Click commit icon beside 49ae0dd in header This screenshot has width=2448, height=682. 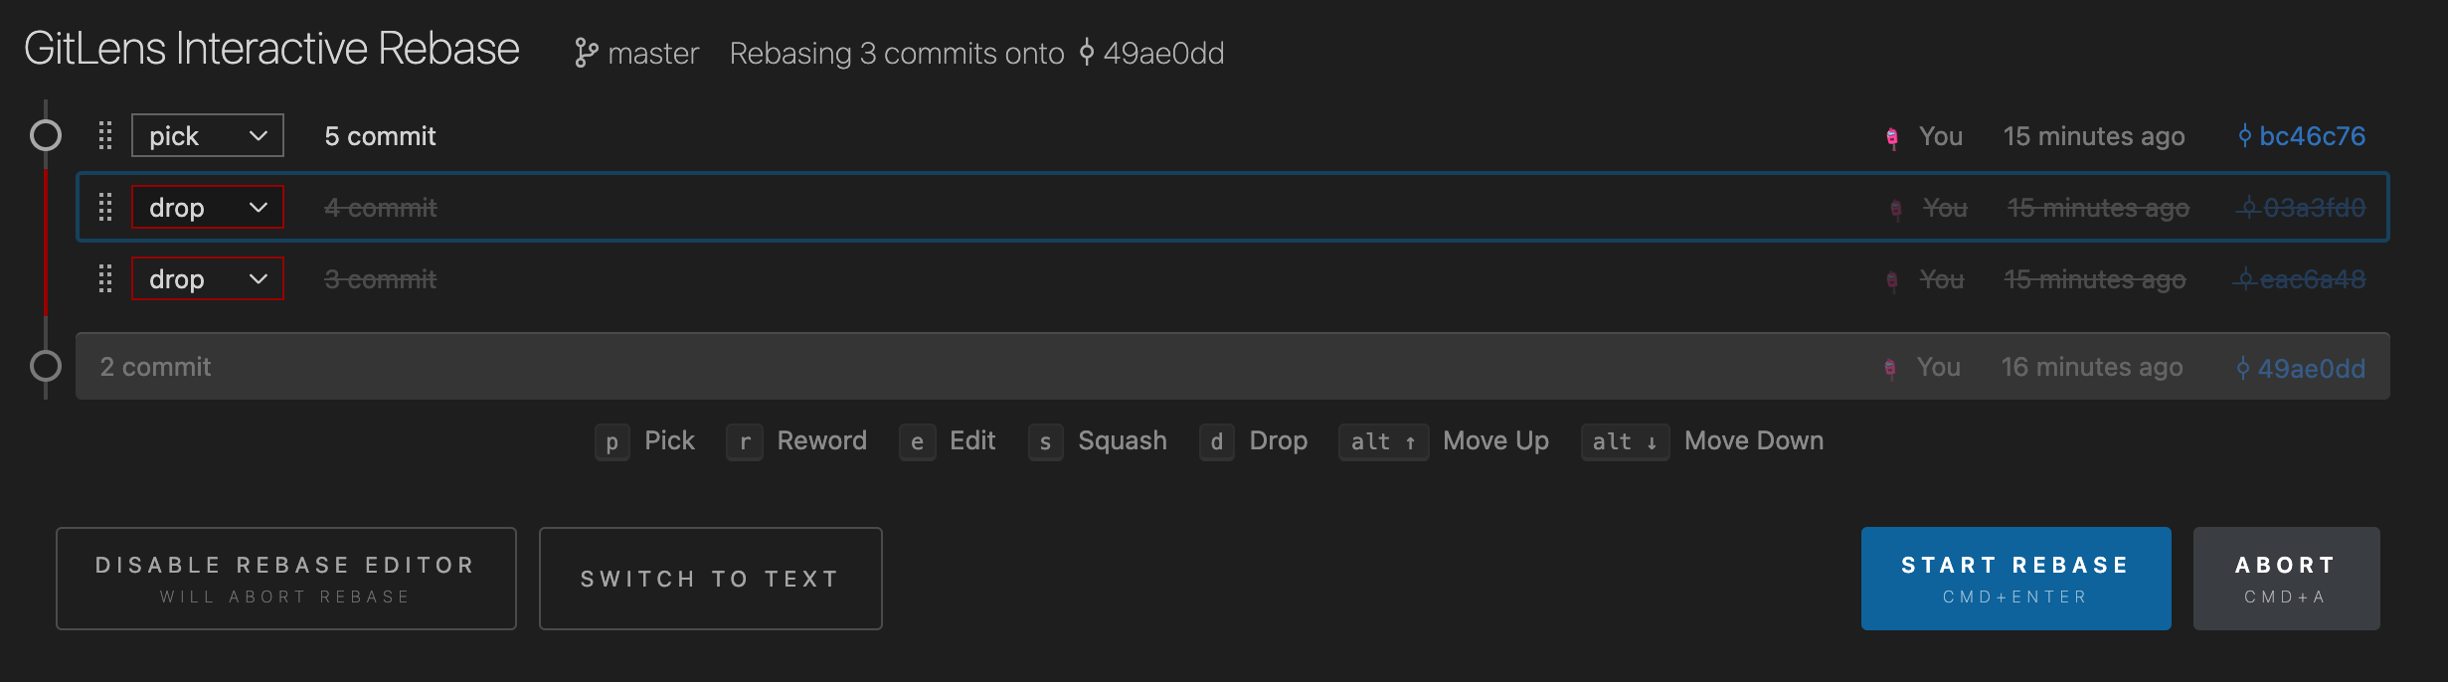click(x=1087, y=53)
